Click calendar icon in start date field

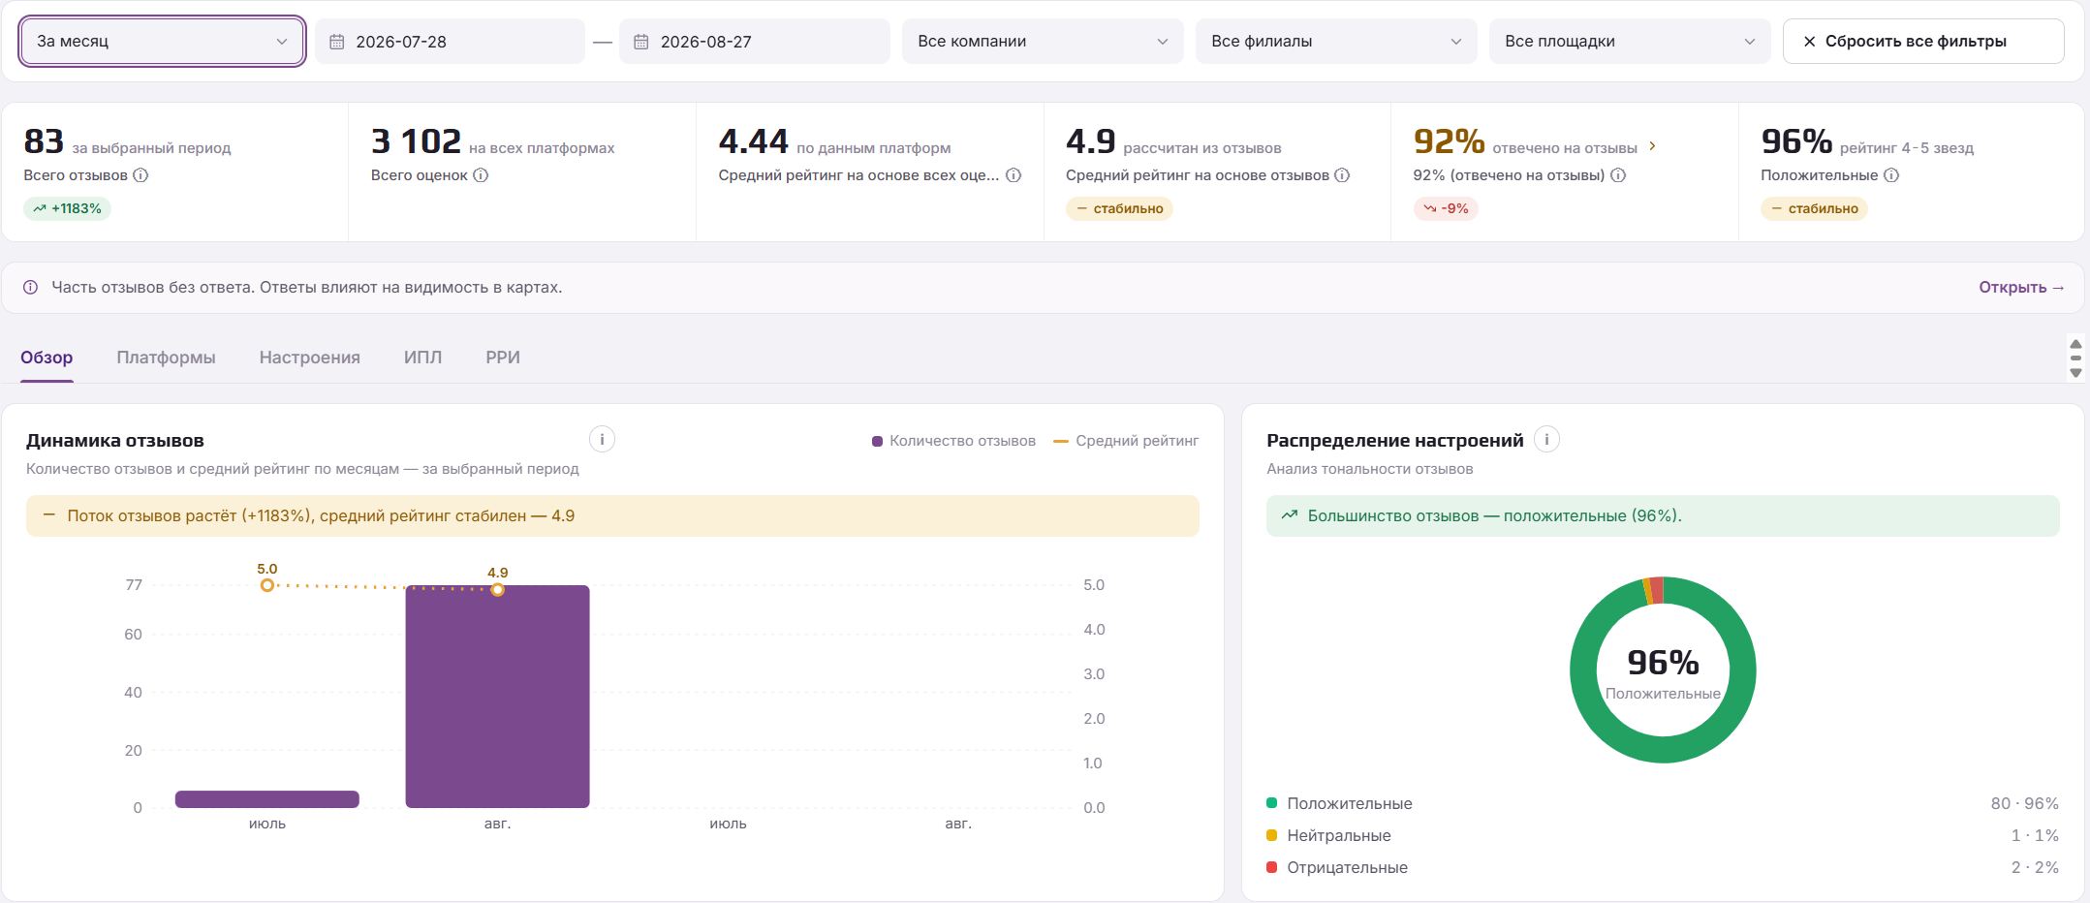tap(337, 42)
